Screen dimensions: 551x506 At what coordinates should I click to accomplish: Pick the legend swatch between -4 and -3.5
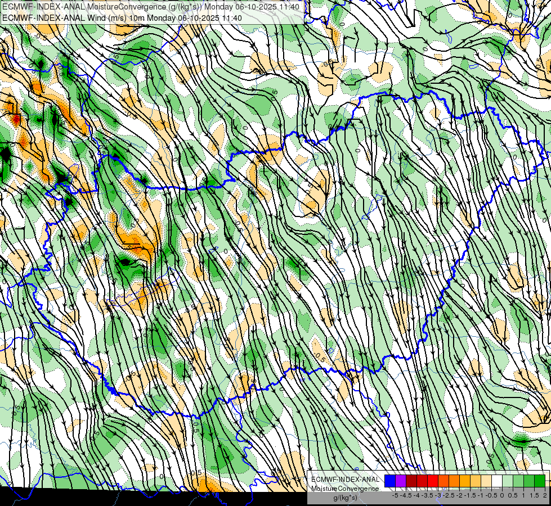pyautogui.click(x=422, y=481)
